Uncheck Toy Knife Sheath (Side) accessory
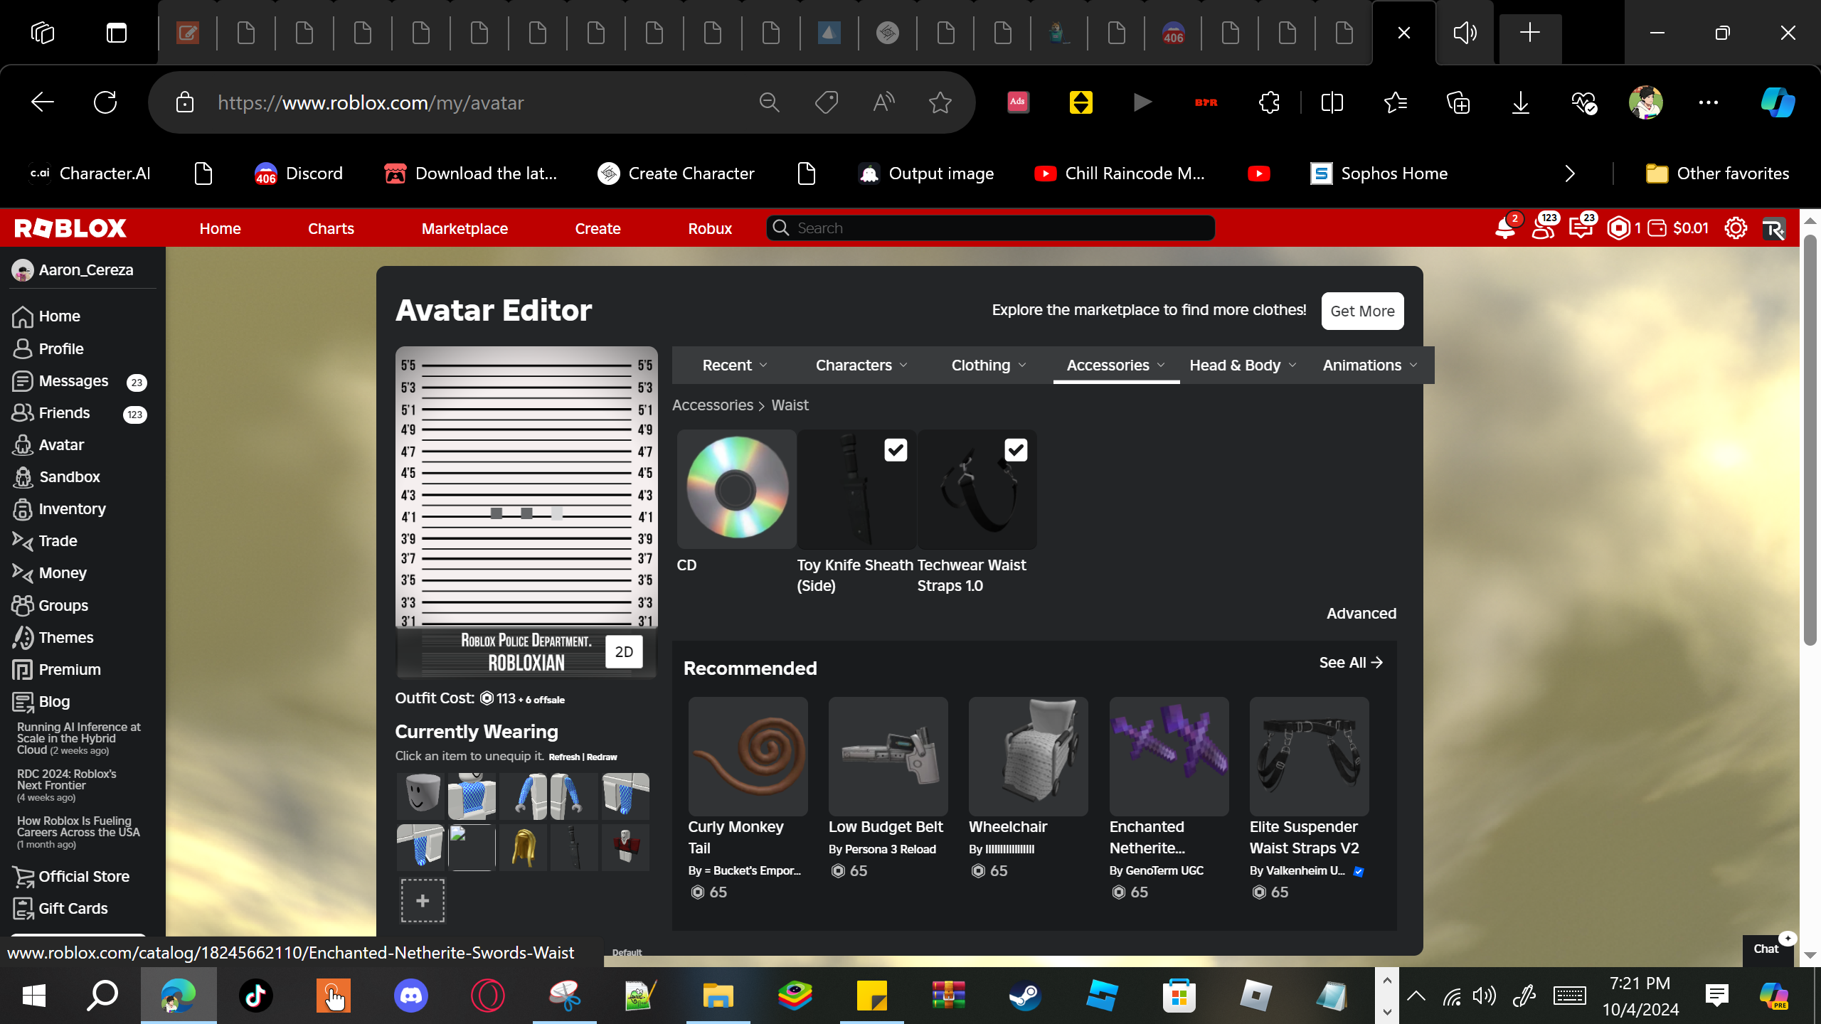This screenshot has width=1821, height=1024. (x=896, y=449)
